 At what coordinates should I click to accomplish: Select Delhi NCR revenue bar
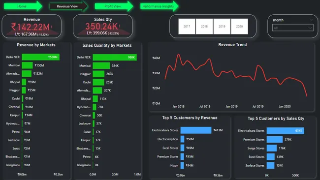pos(40,57)
